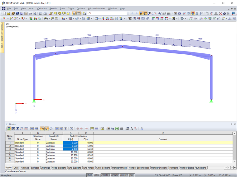Toggle the show results eye button
The width and height of the screenshot is (237, 177).
tap(150, 13)
